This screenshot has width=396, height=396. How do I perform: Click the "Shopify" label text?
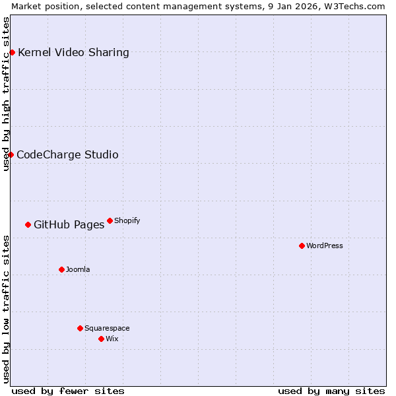[x=127, y=220]
